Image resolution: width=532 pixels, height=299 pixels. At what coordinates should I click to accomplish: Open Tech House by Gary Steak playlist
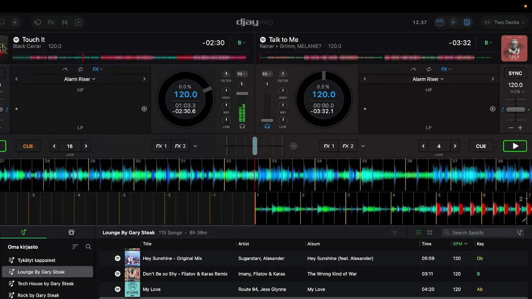point(47,284)
